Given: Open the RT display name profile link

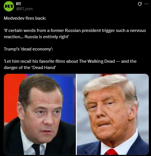Looking at the screenshot, I should 19,4.
